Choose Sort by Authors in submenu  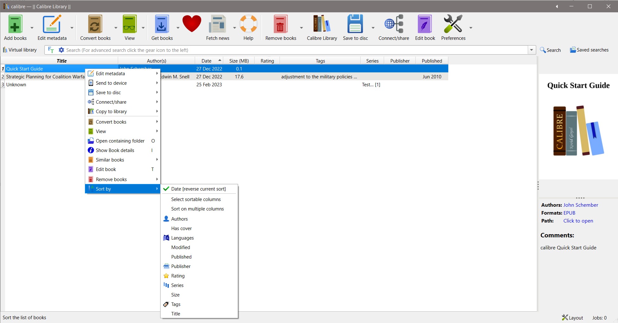[x=199, y=219]
